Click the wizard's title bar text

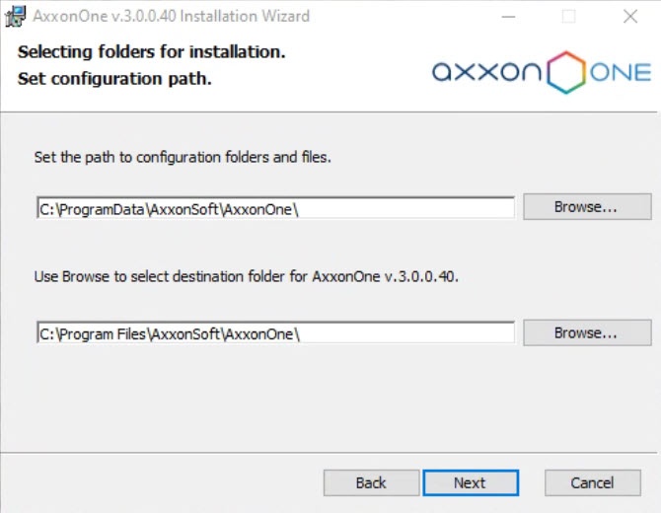pos(172,16)
